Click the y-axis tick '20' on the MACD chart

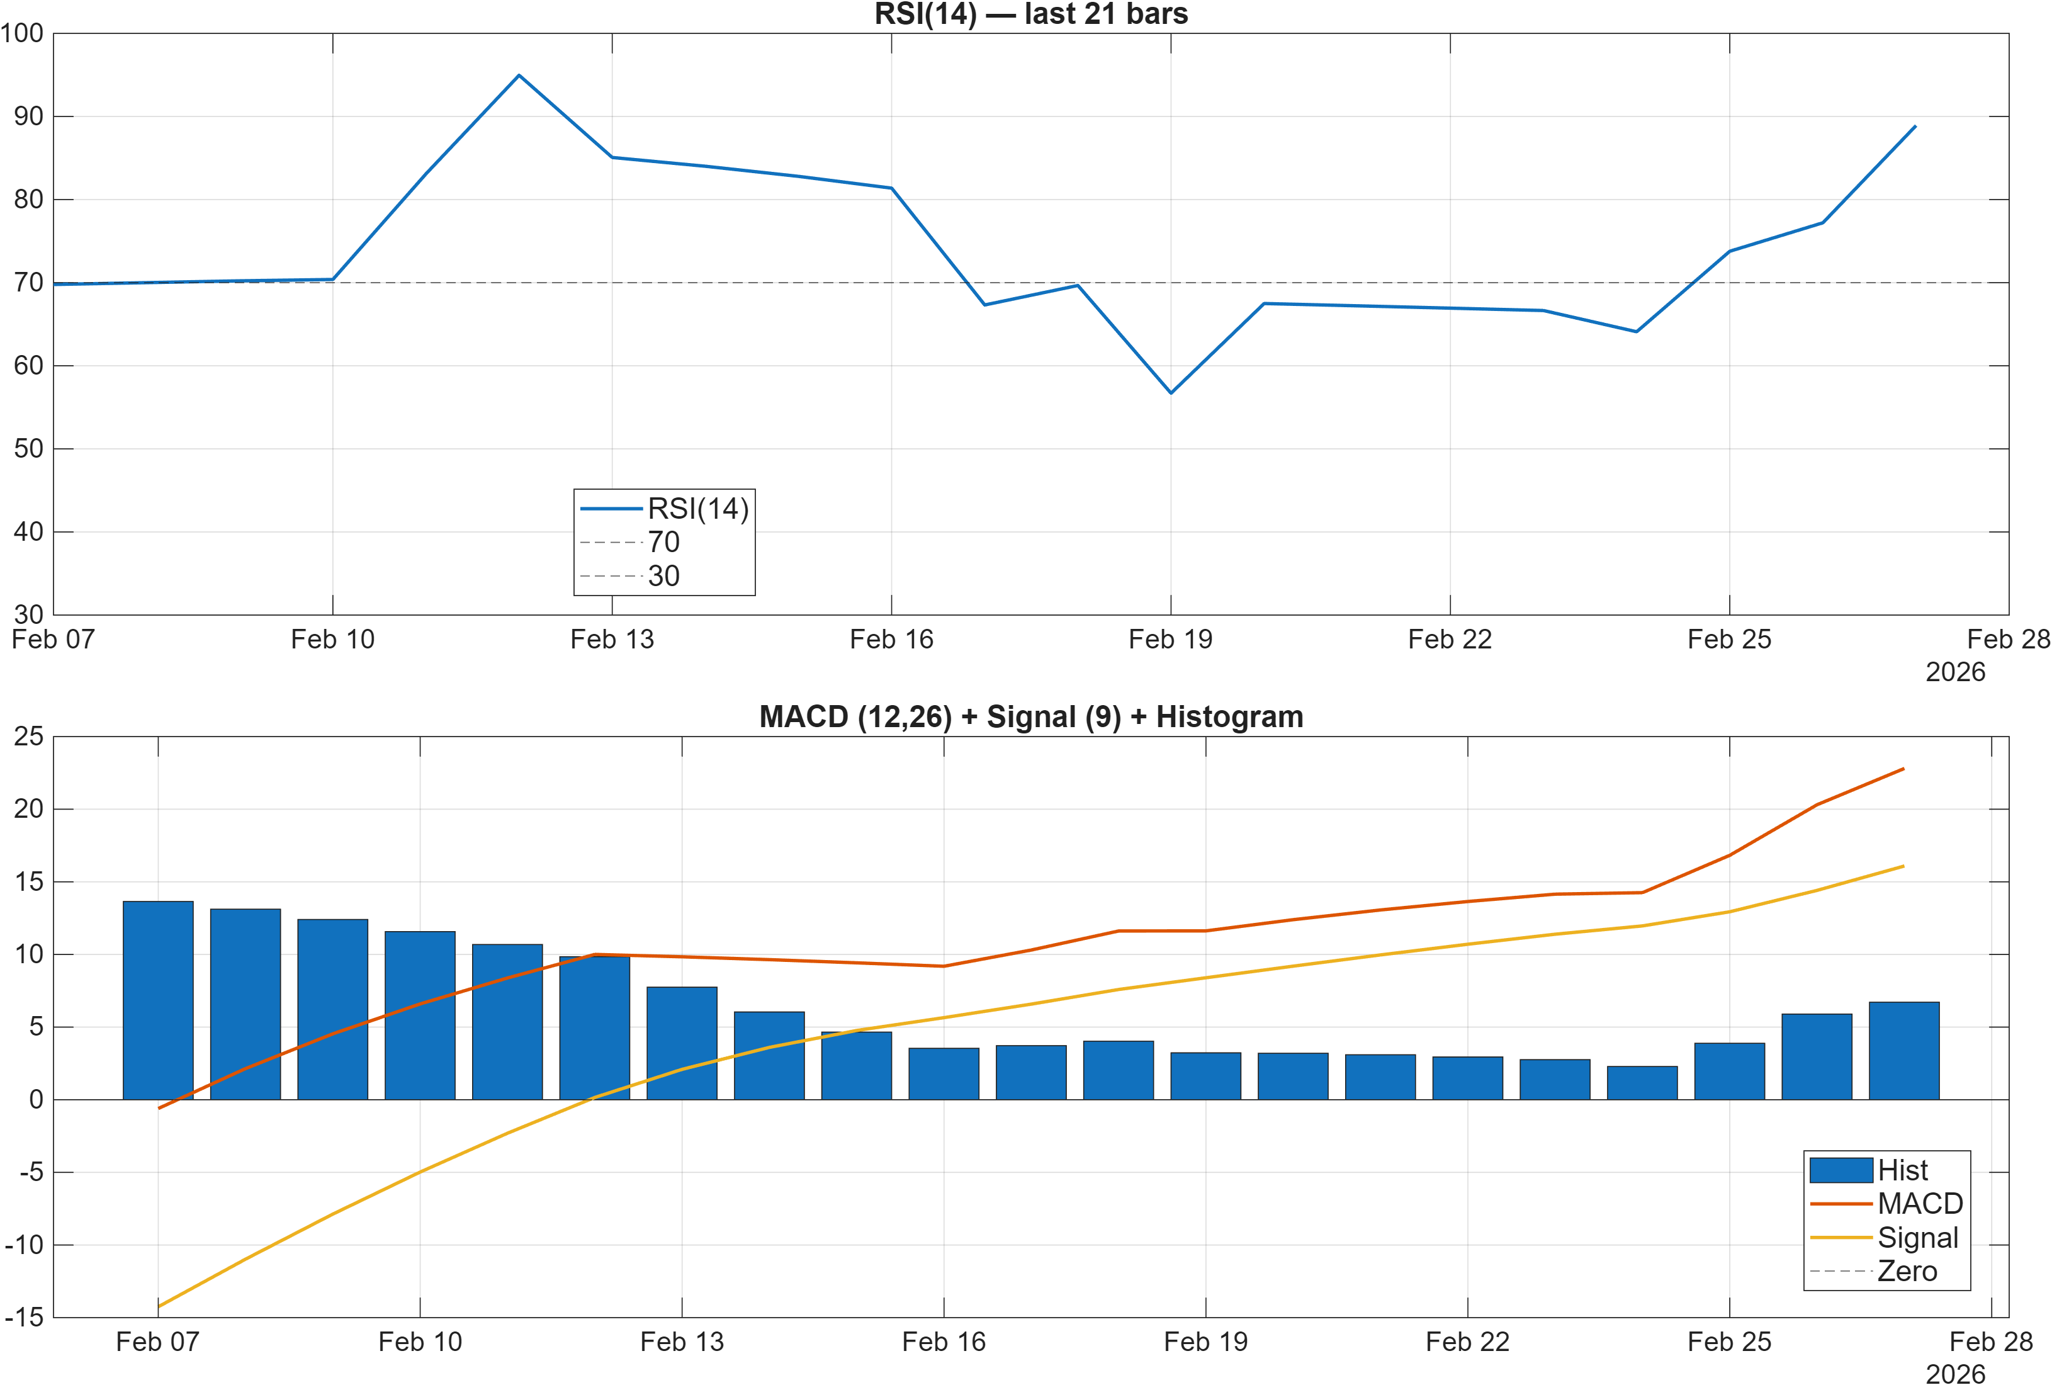tap(28, 809)
